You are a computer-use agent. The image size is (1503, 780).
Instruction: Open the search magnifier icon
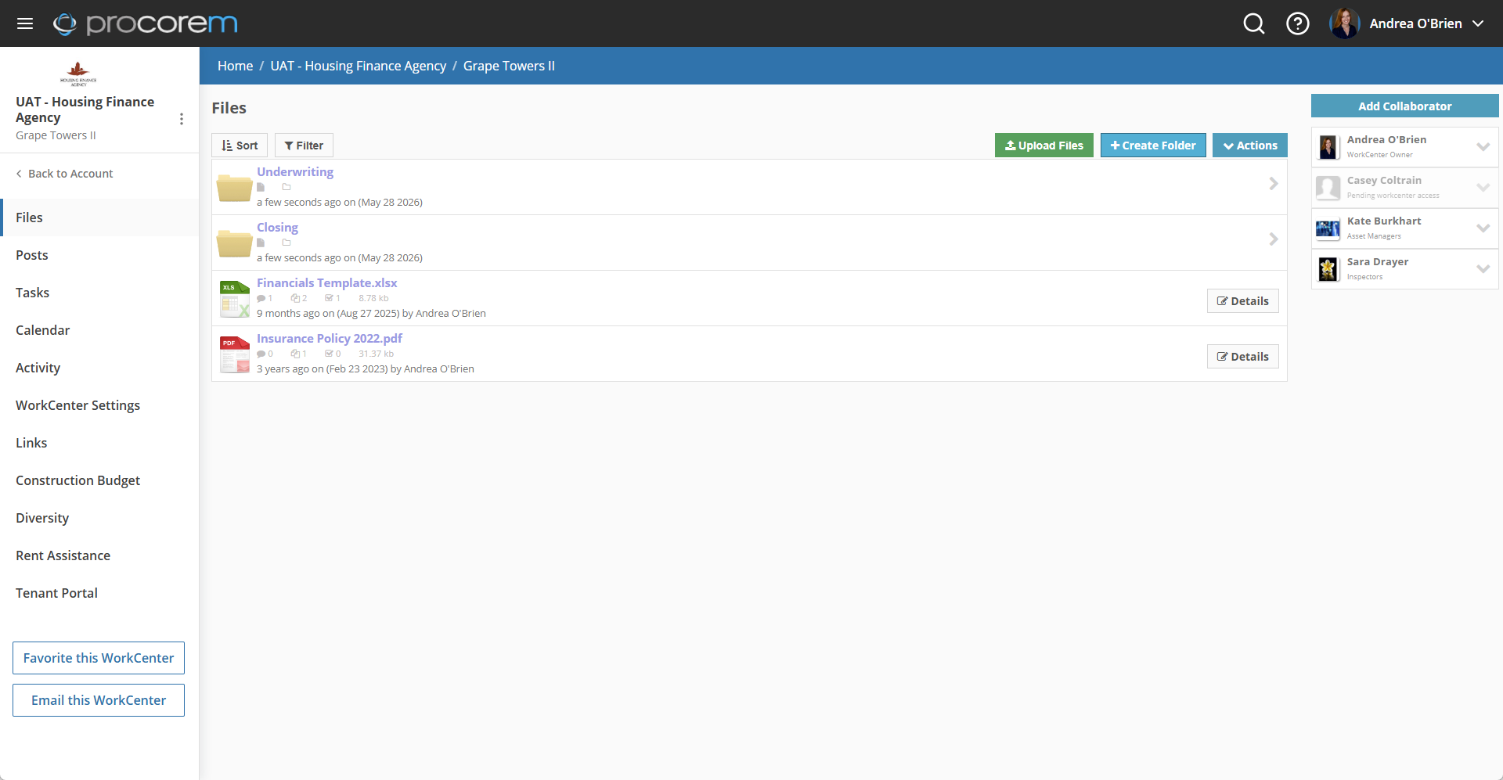1254,23
